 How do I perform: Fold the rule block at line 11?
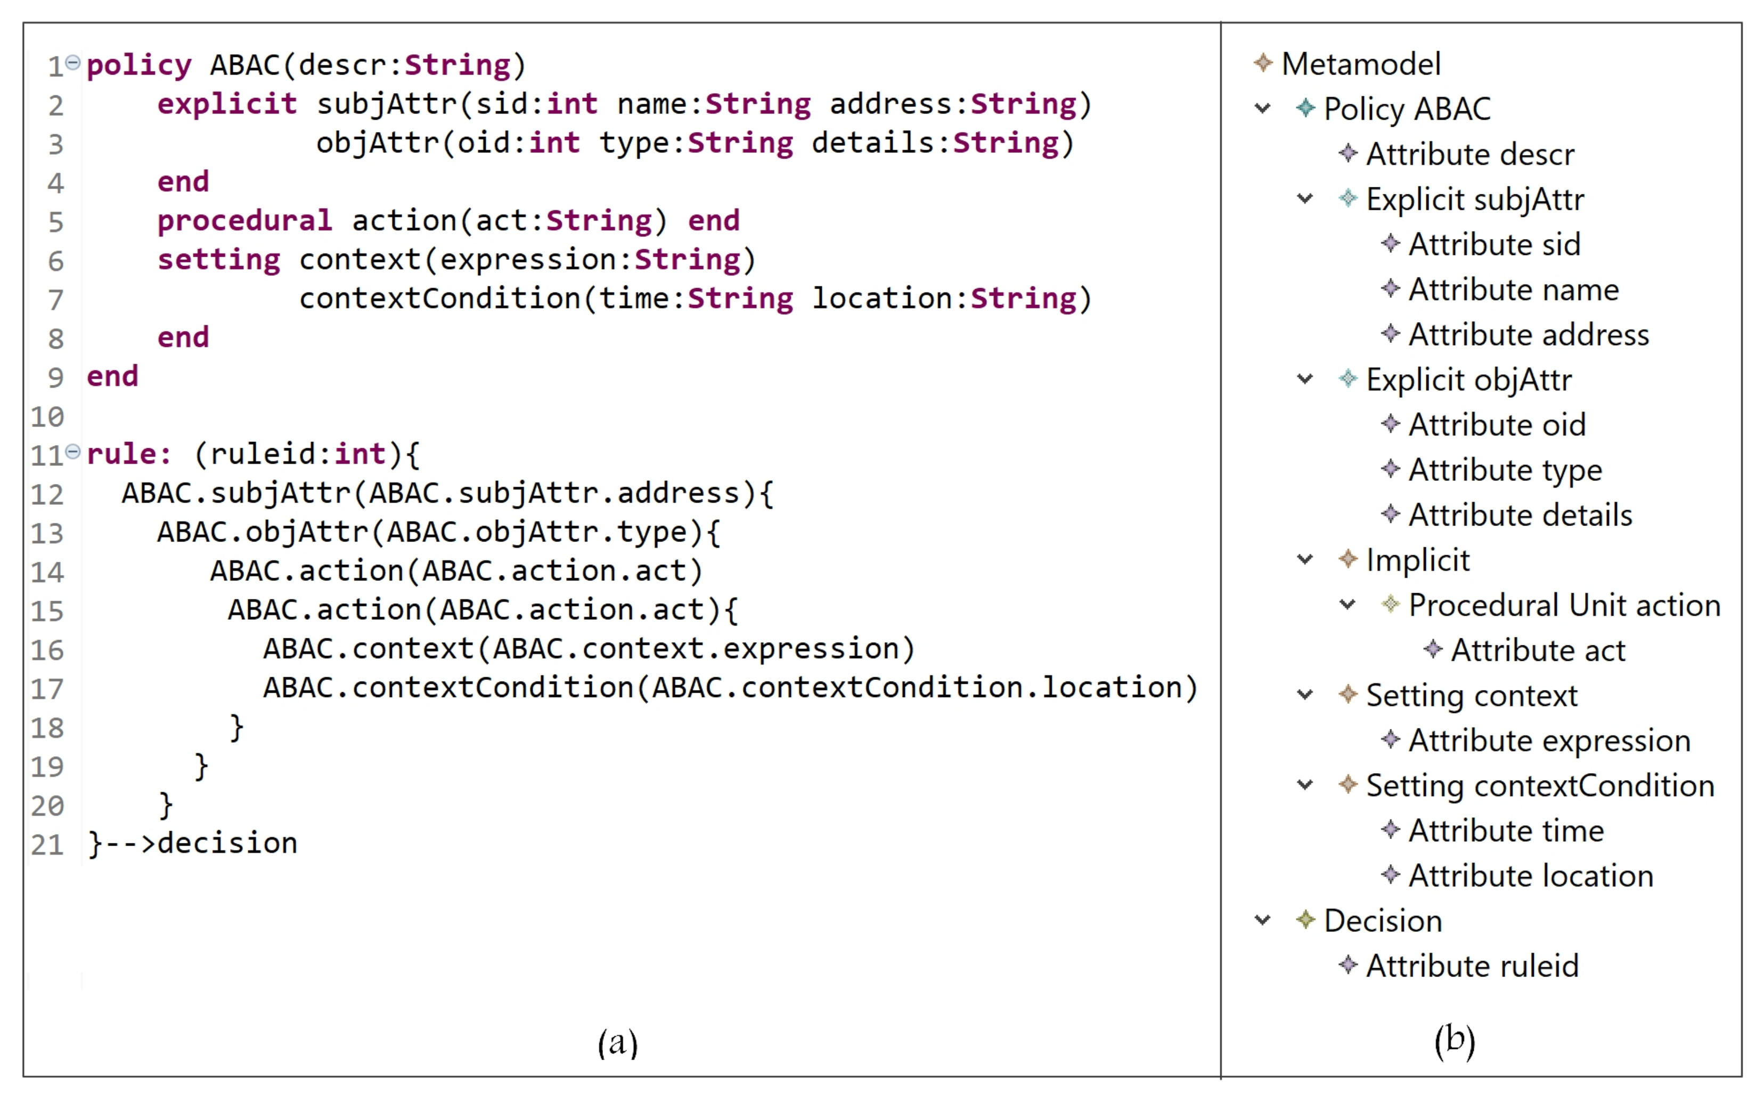point(72,452)
